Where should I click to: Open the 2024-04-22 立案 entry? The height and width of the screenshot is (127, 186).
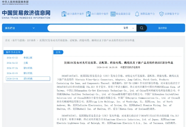17,63
